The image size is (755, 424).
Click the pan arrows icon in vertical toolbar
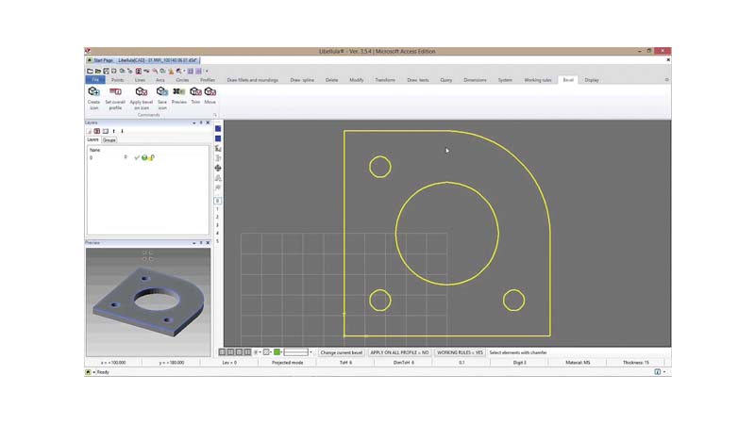pos(218,169)
